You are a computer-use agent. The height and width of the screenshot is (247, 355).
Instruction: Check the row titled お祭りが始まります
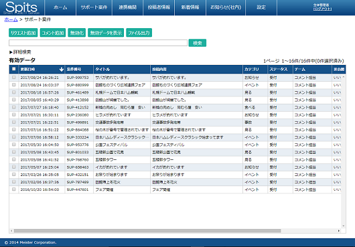click(14, 175)
